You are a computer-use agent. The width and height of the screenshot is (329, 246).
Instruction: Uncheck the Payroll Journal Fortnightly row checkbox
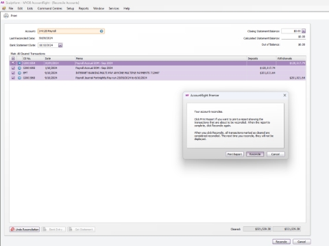(13, 78)
